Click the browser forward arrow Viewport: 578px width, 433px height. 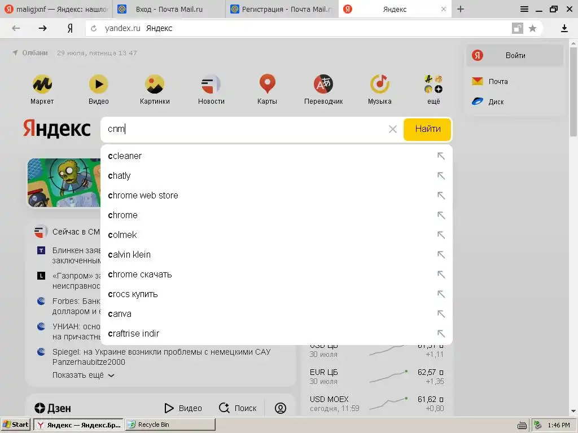[x=43, y=28]
